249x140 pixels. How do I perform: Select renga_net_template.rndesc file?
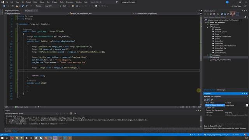[221, 60]
